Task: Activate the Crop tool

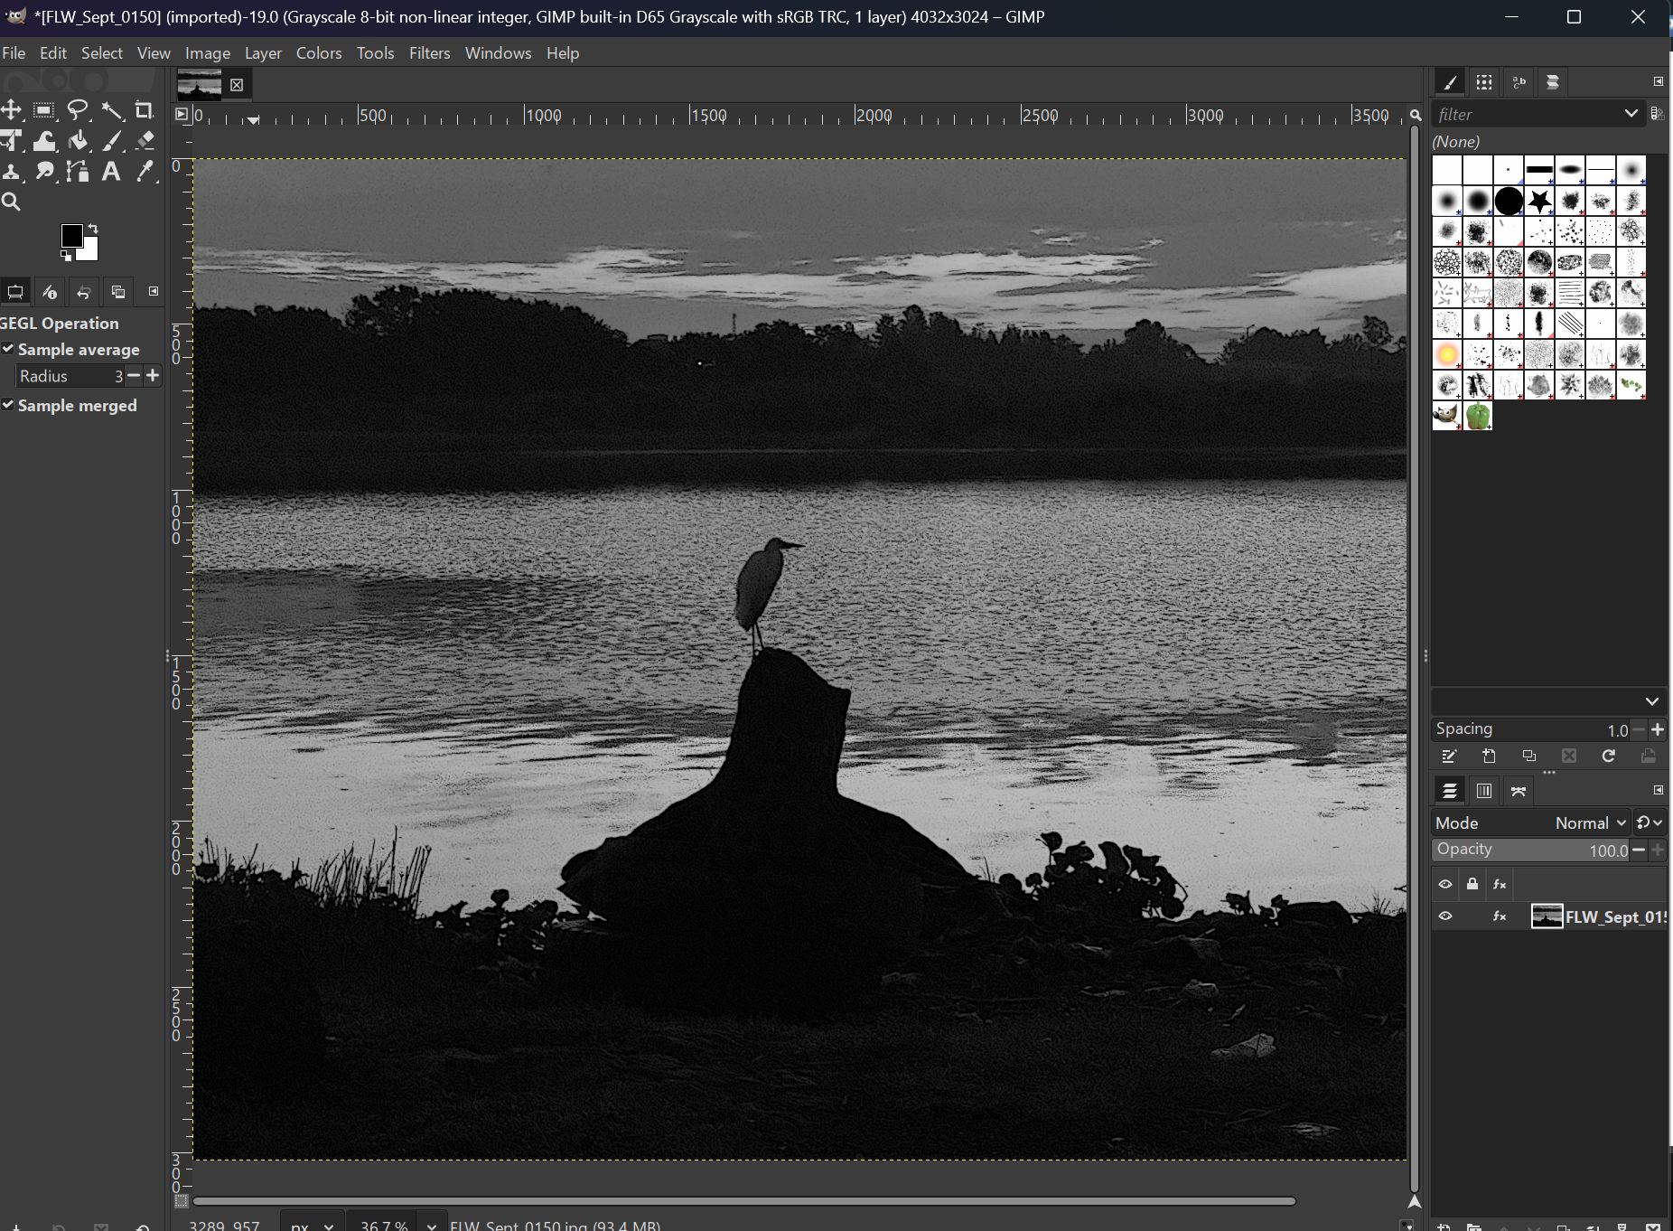Action: pyautogui.click(x=145, y=110)
